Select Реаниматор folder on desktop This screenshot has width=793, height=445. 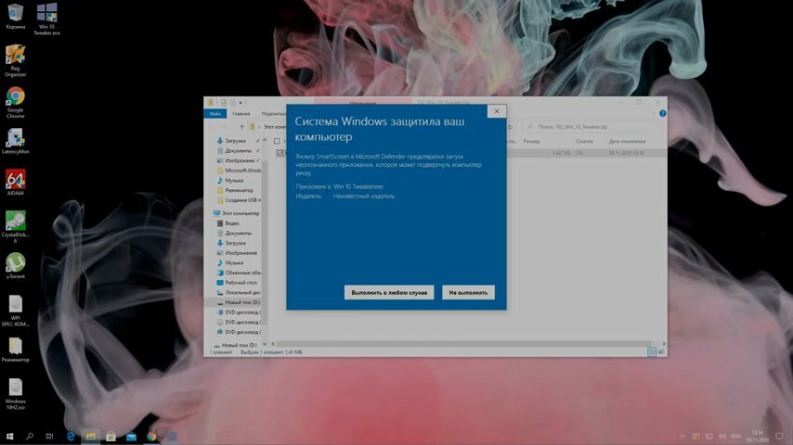[x=15, y=350]
